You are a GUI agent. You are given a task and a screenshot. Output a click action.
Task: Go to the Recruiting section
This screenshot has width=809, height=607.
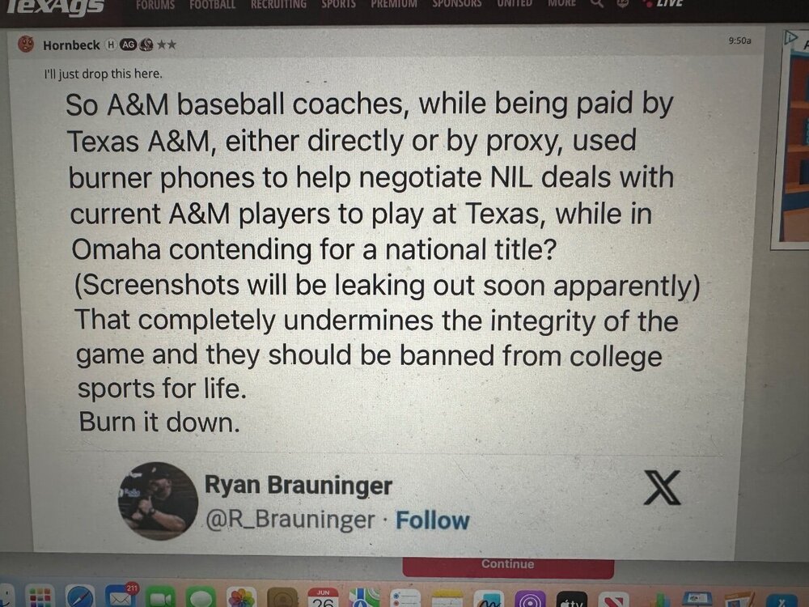[x=278, y=4]
